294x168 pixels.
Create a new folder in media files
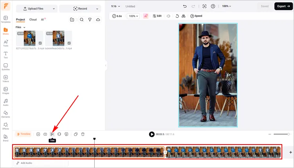pos(72,20)
